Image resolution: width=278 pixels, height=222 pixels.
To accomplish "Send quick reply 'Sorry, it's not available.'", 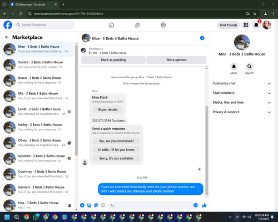I will [x=116, y=158].
